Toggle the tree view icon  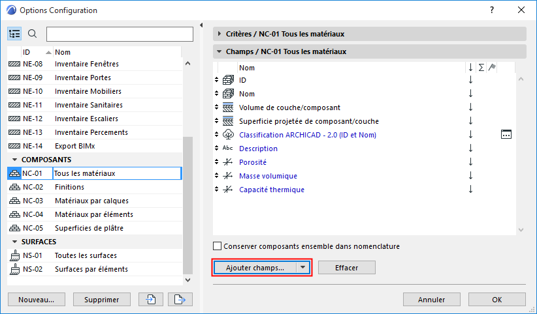pyautogui.click(x=14, y=34)
